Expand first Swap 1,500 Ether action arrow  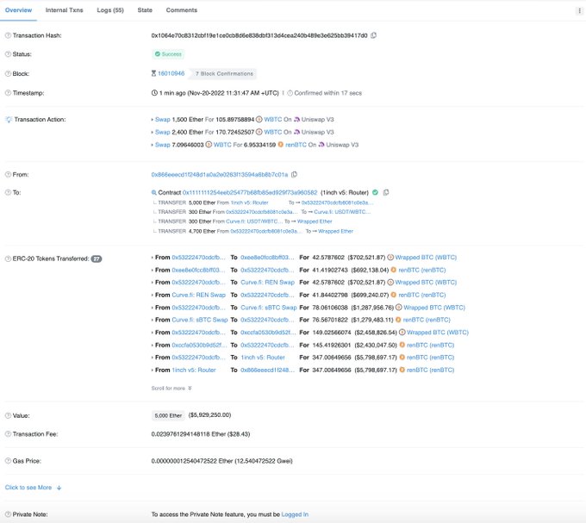(x=153, y=120)
